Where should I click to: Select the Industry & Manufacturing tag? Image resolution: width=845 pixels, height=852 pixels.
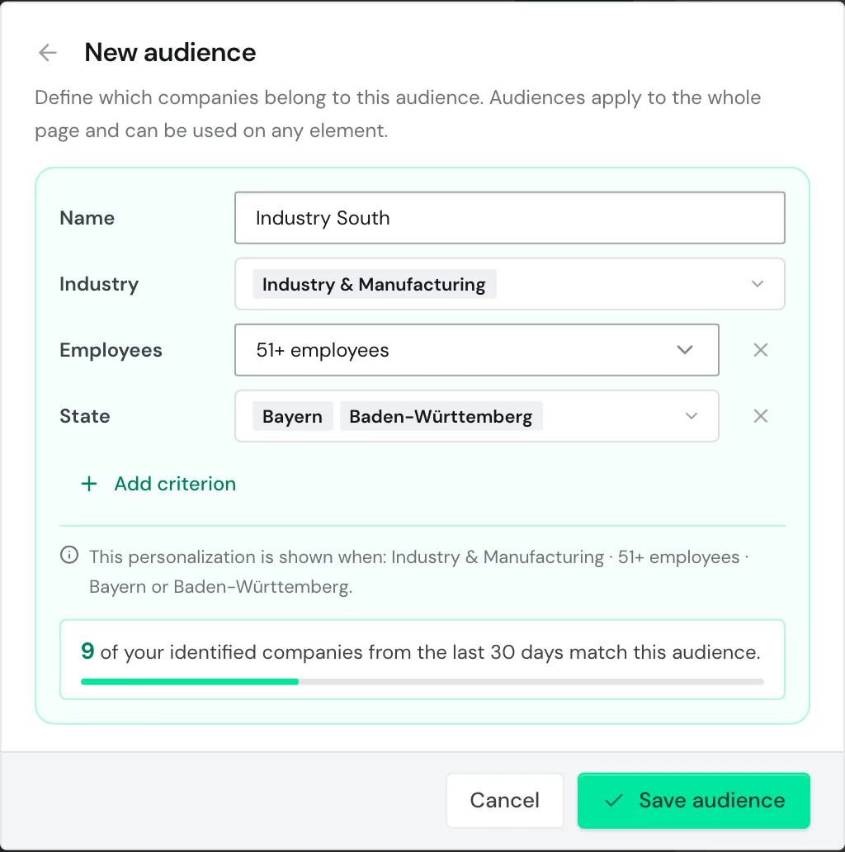pos(374,284)
